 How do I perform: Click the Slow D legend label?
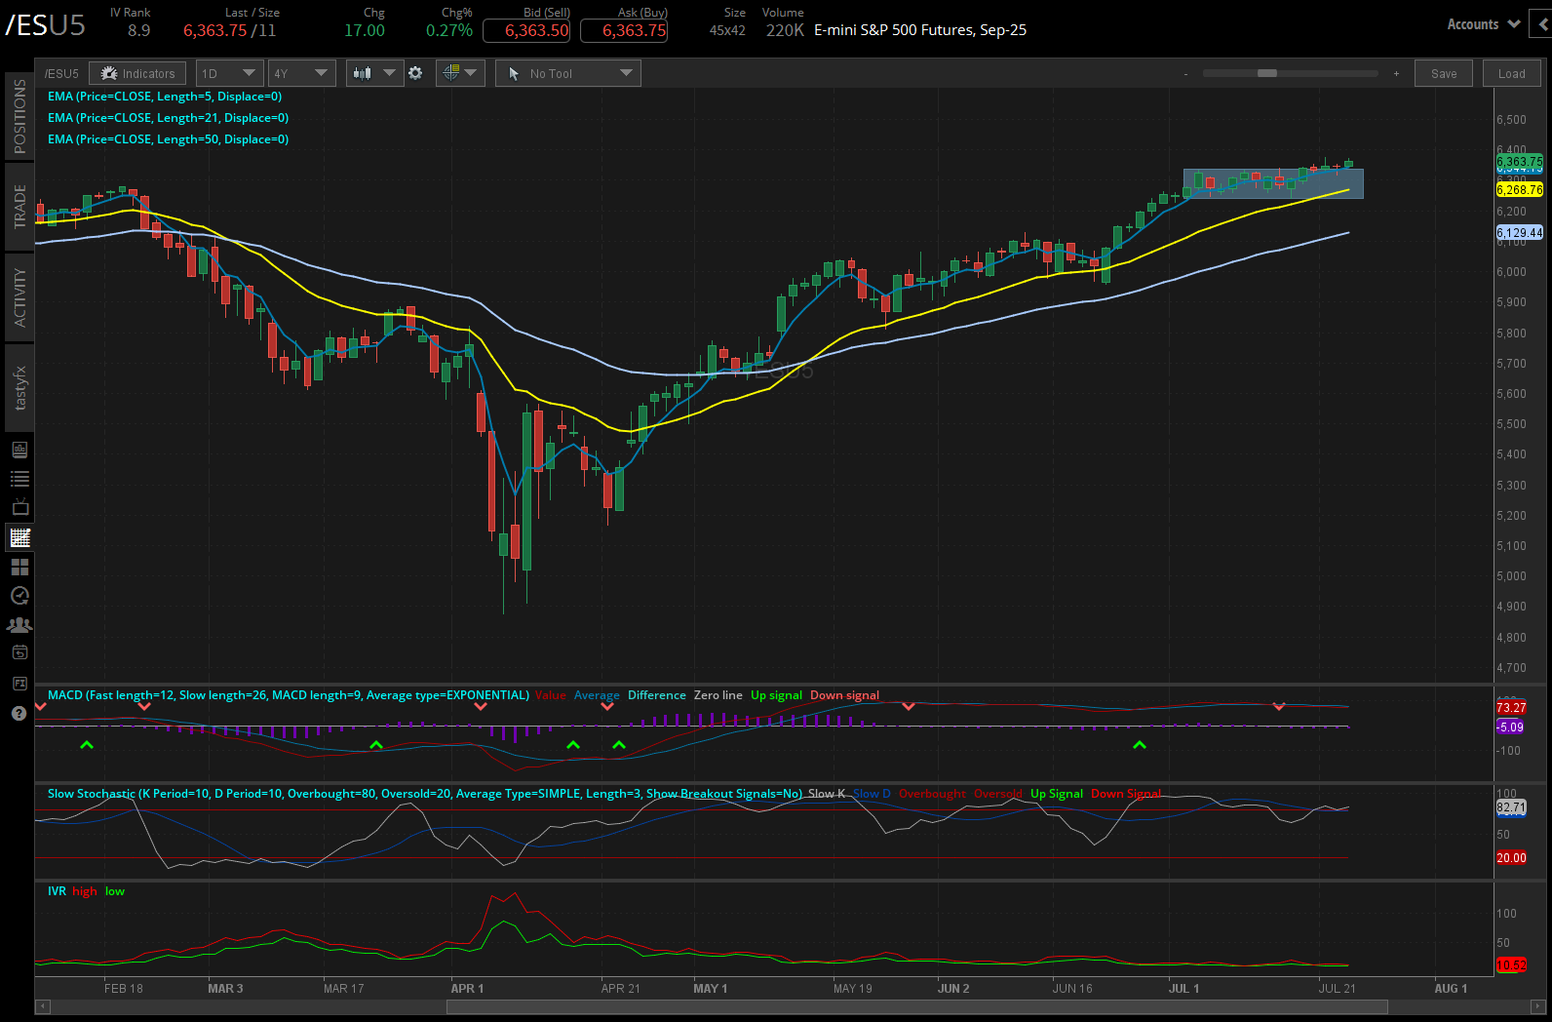(x=872, y=794)
